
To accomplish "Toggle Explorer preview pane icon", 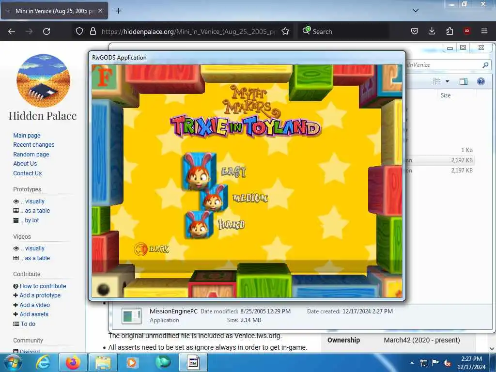I will coord(464,81).
